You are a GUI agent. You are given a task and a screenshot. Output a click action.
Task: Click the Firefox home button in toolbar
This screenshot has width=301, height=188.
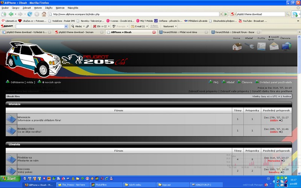coord(44,14)
